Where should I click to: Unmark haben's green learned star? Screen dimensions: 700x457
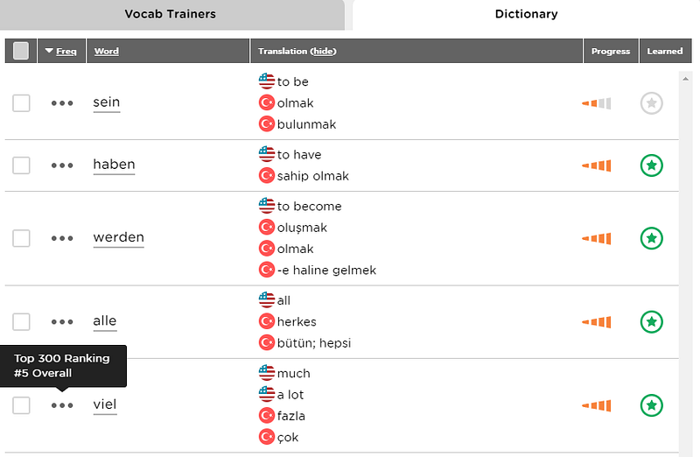pyautogui.click(x=651, y=165)
